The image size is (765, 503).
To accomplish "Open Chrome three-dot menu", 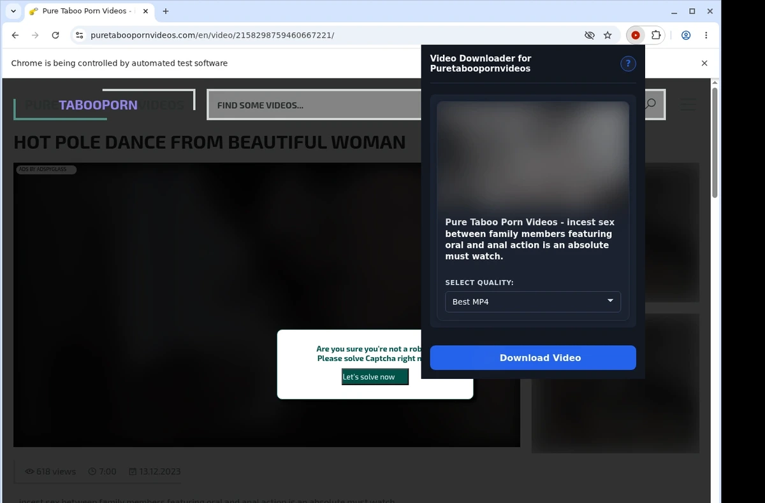I will coord(706,36).
